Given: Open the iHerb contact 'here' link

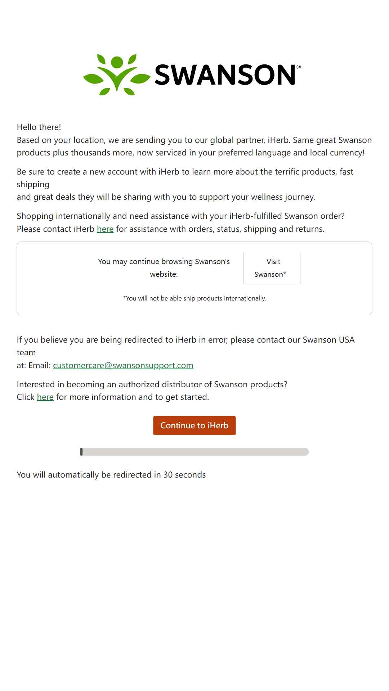Looking at the screenshot, I should point(105,229).
